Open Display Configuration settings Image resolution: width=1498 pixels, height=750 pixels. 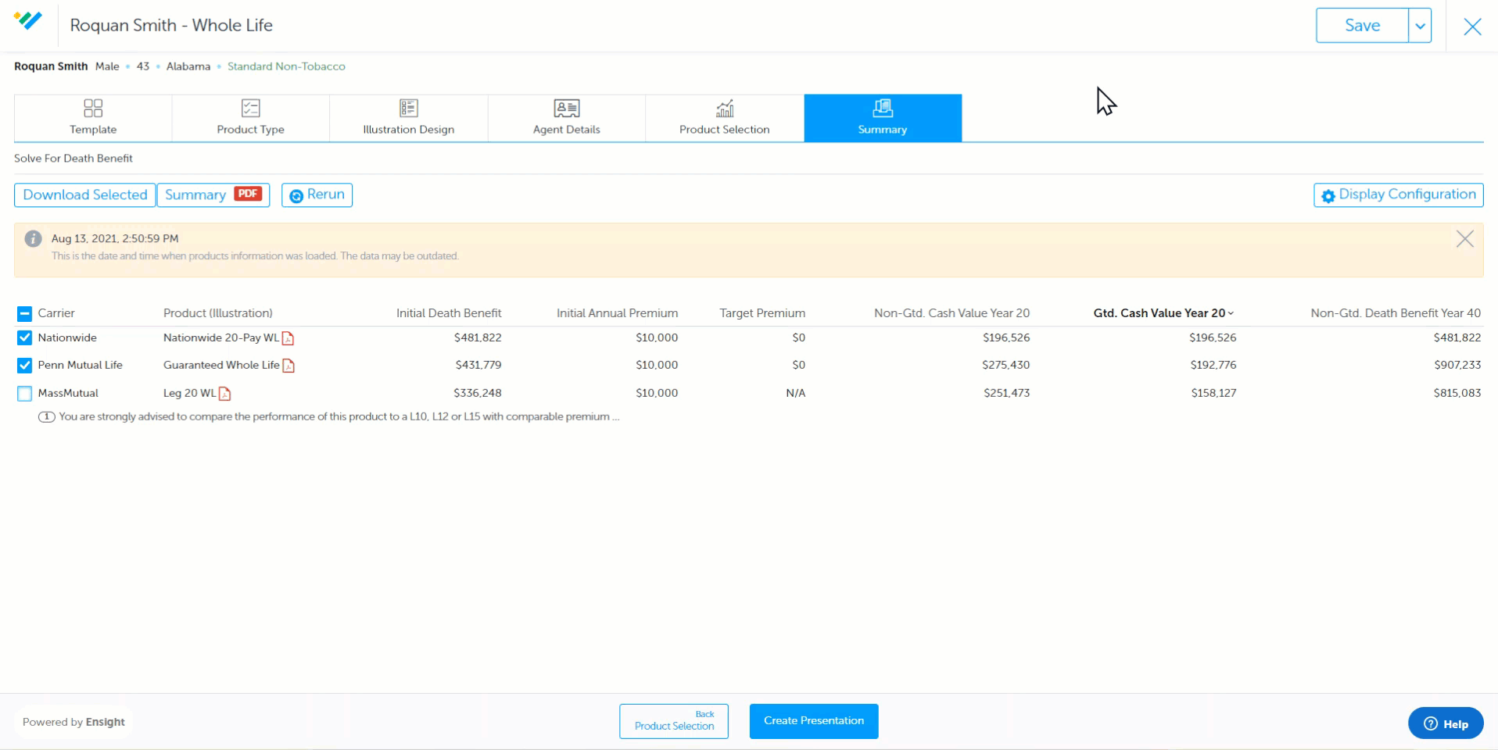(x=1398, y=195)
